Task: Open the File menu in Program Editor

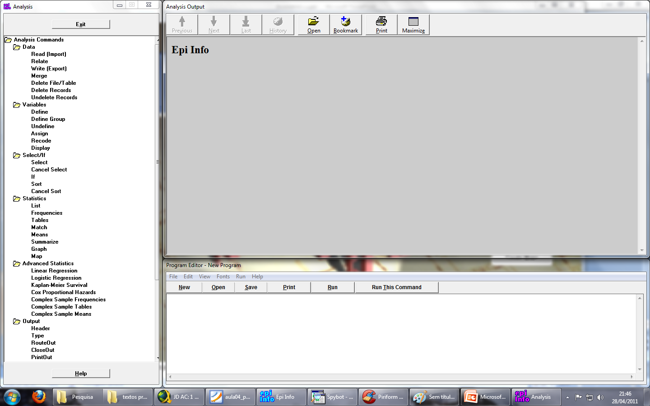Action: point(173,277)
